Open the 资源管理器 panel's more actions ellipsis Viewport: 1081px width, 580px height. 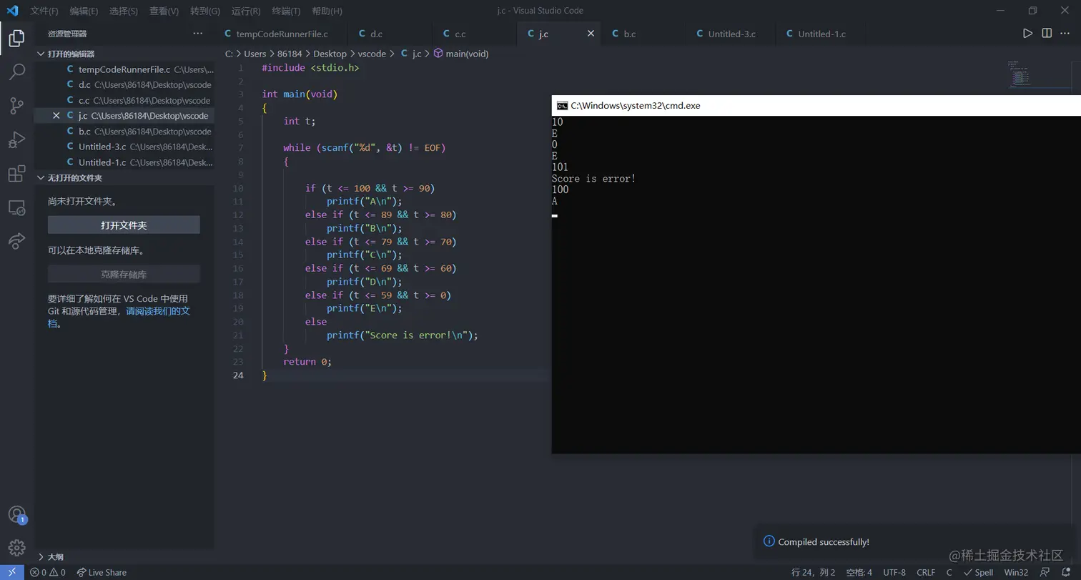(198, 34)
